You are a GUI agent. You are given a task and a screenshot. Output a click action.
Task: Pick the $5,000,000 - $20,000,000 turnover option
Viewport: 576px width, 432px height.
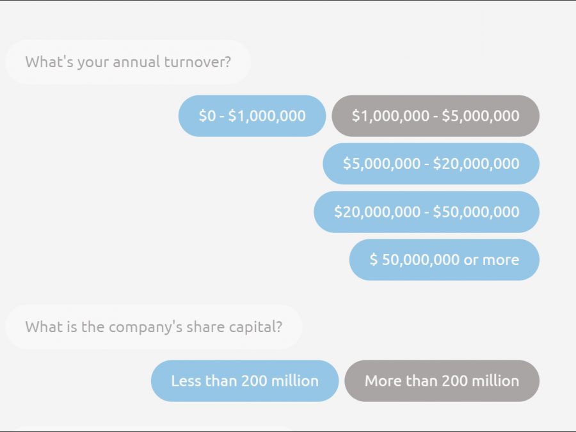coord(431,164)
